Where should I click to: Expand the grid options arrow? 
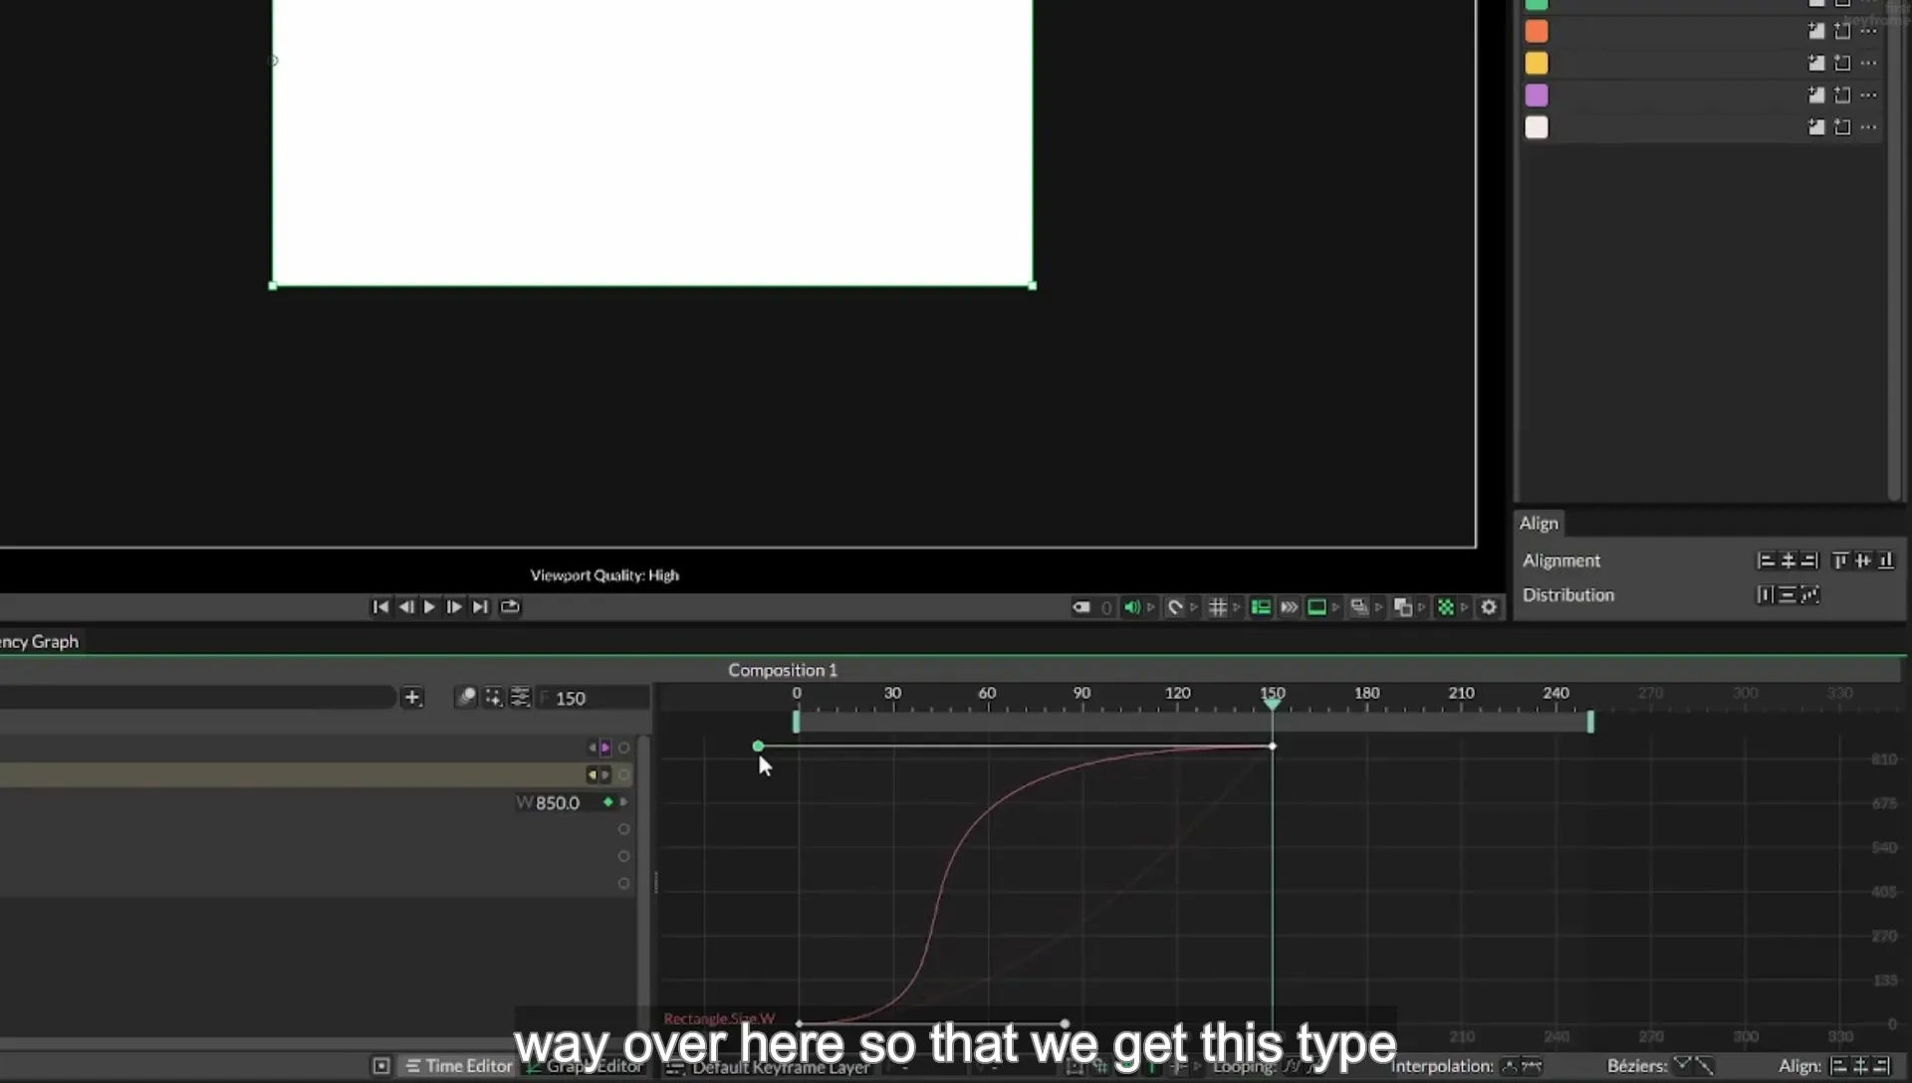[x=1237, y=607]
